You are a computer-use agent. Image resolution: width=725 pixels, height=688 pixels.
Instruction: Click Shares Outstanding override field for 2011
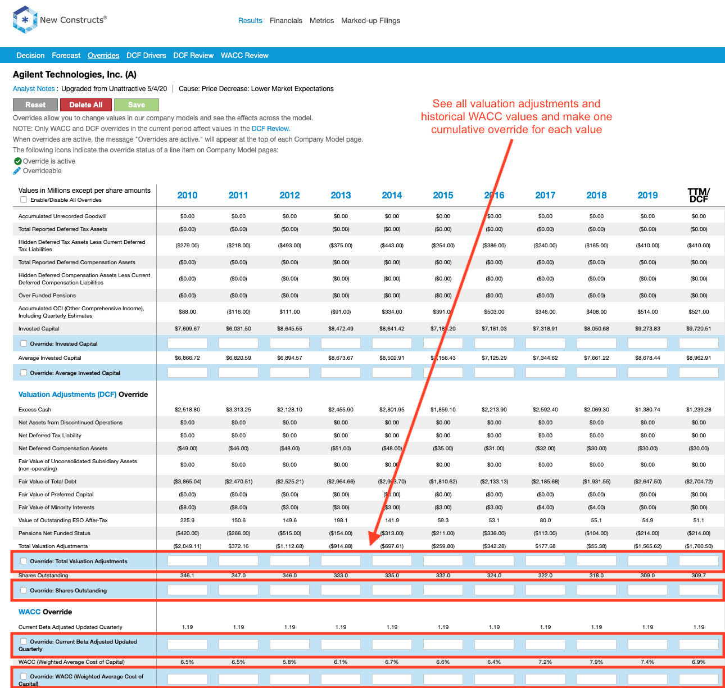(238, 590)
